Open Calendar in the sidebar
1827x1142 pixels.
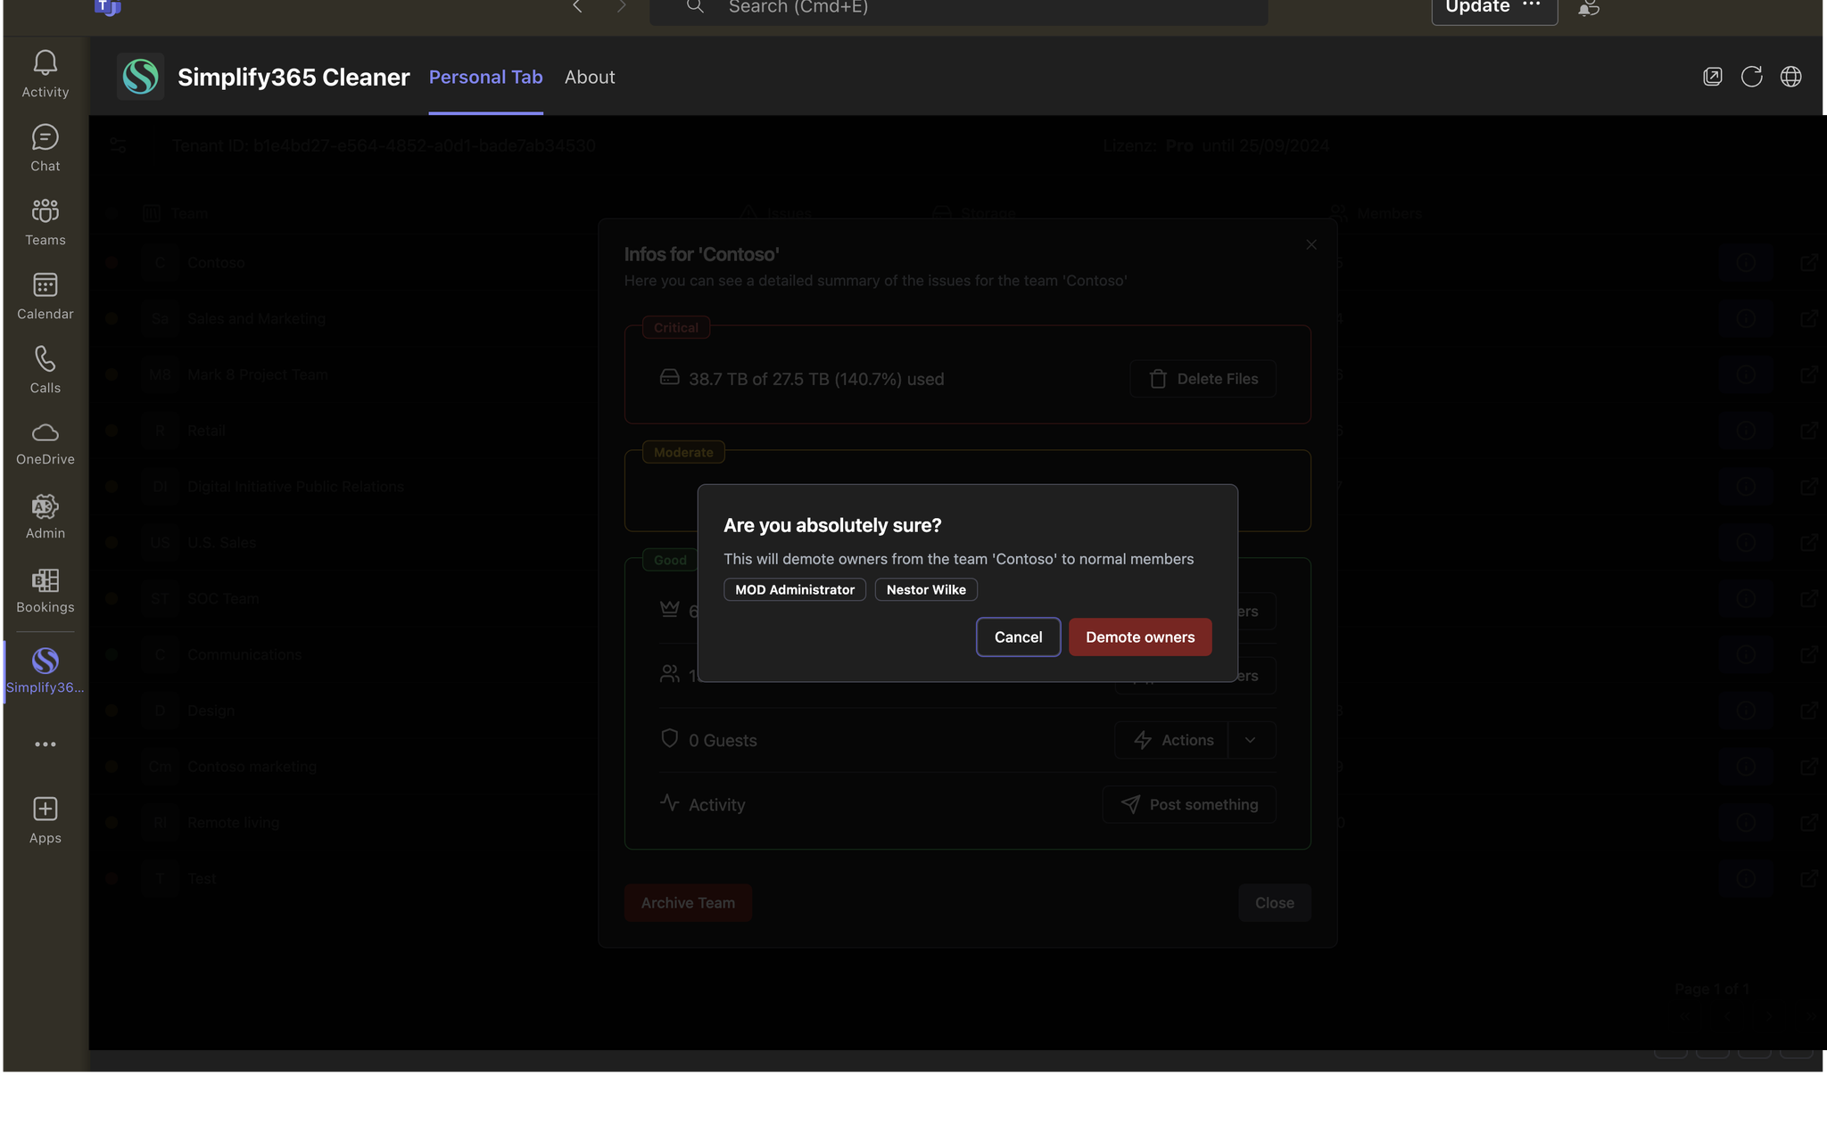click(45, 296)
